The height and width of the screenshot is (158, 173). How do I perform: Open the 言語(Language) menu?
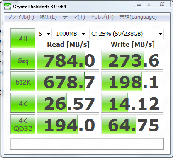tap(138, 17)
